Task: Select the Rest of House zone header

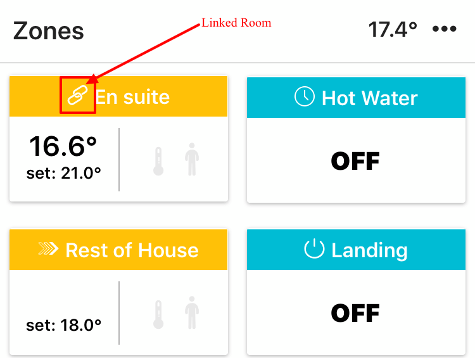Action: click(118, 250)
